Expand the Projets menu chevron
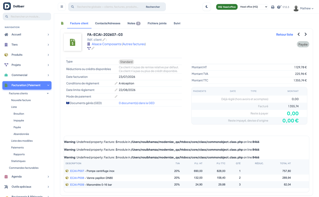319x197 pixels. coord(48,65)
